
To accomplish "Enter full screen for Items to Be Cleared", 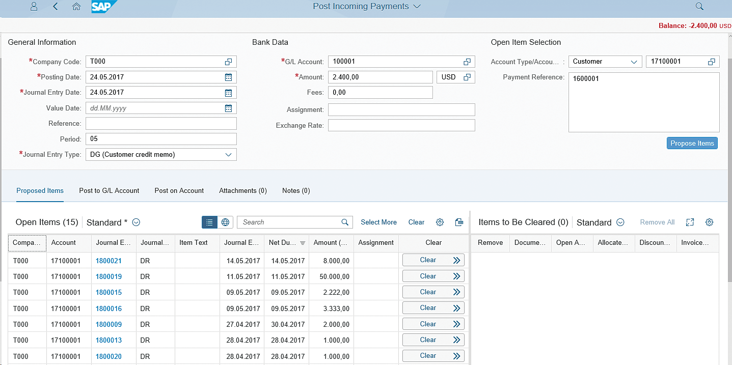I will pos(690,222).
